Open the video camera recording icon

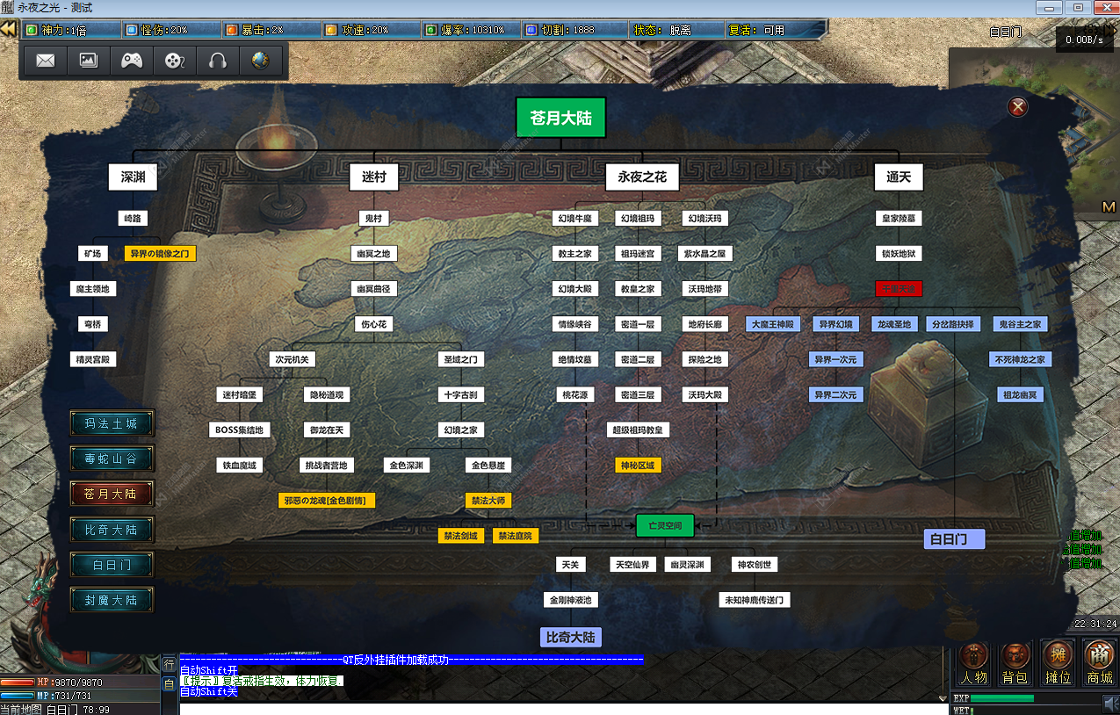click(175, 61)
